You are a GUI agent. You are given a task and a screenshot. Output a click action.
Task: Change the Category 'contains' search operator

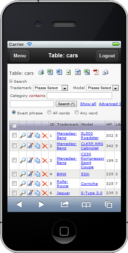click(37, 96)
